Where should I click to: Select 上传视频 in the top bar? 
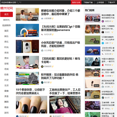(x=100, y=2)
